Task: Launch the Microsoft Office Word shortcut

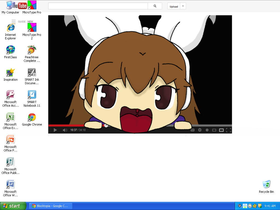Action: (10, 189)
